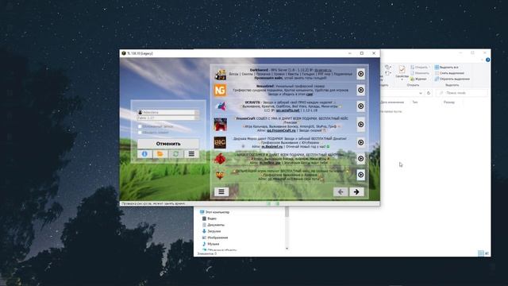Click the green refresh button in launcher
The image size is (508, 286).
(x=176, y=154)
